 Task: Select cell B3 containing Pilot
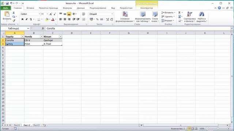(34, 44)
